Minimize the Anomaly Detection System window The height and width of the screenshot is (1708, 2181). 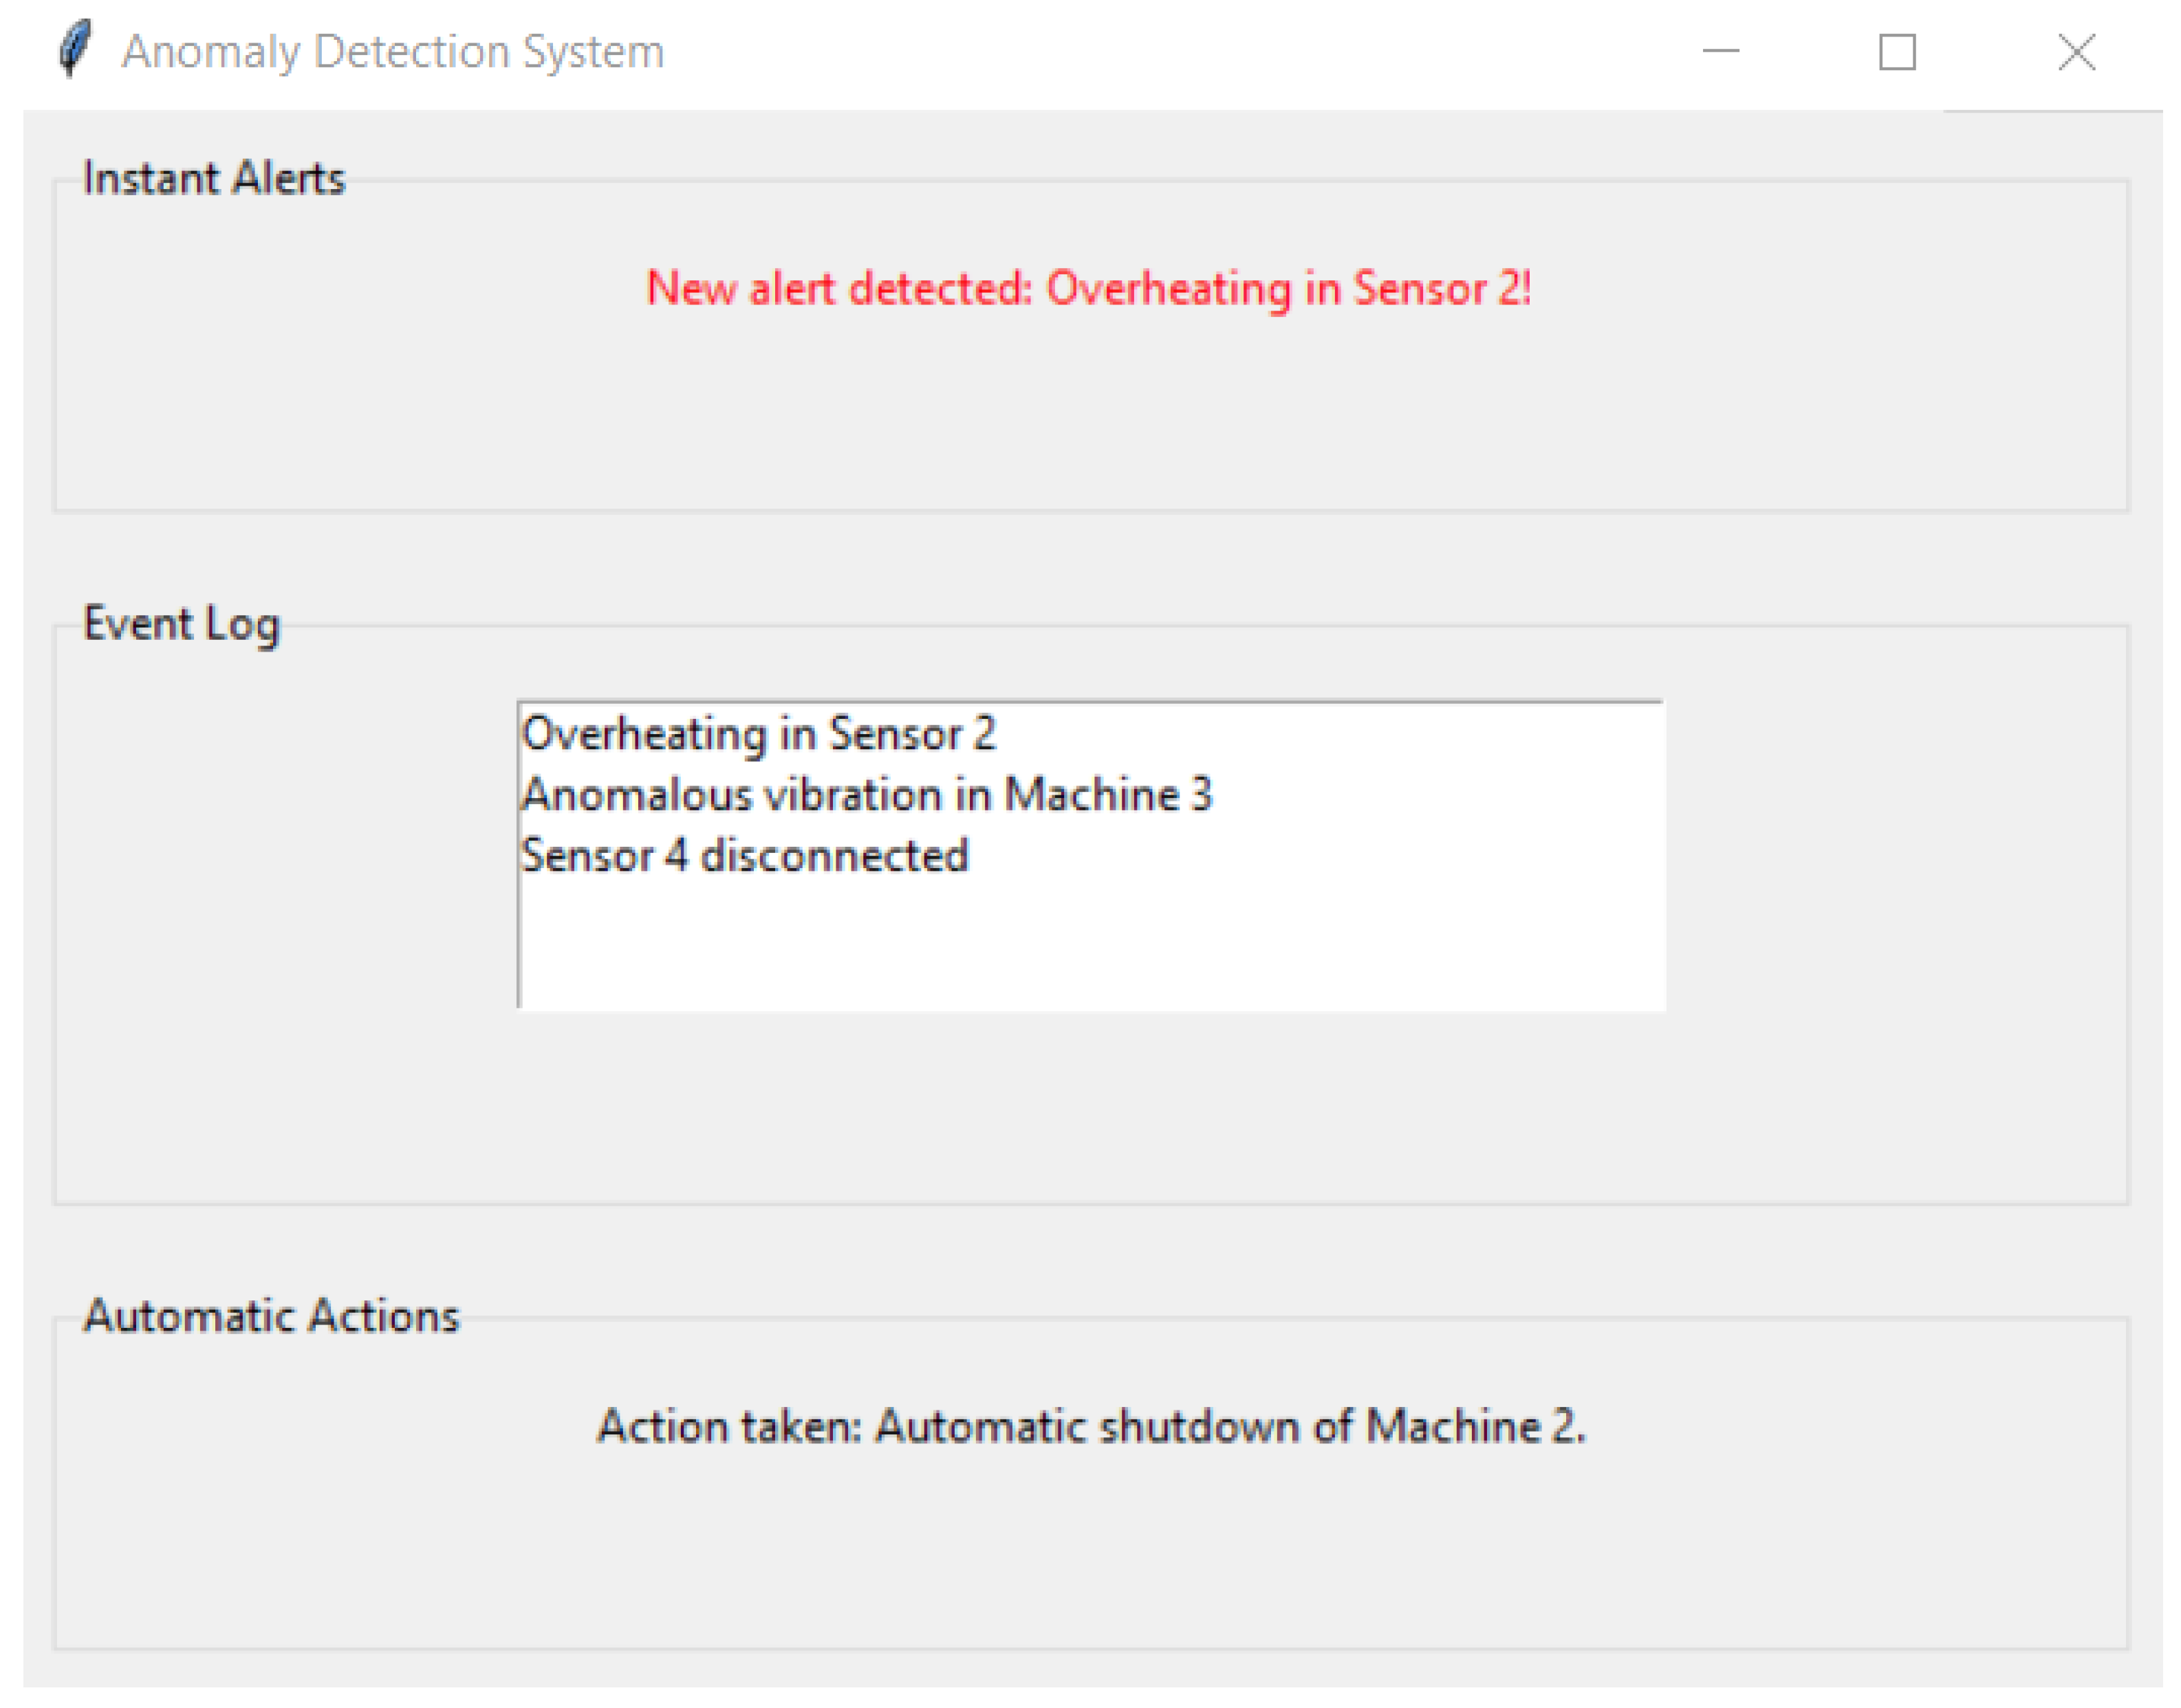click(x=1721, y=51)
